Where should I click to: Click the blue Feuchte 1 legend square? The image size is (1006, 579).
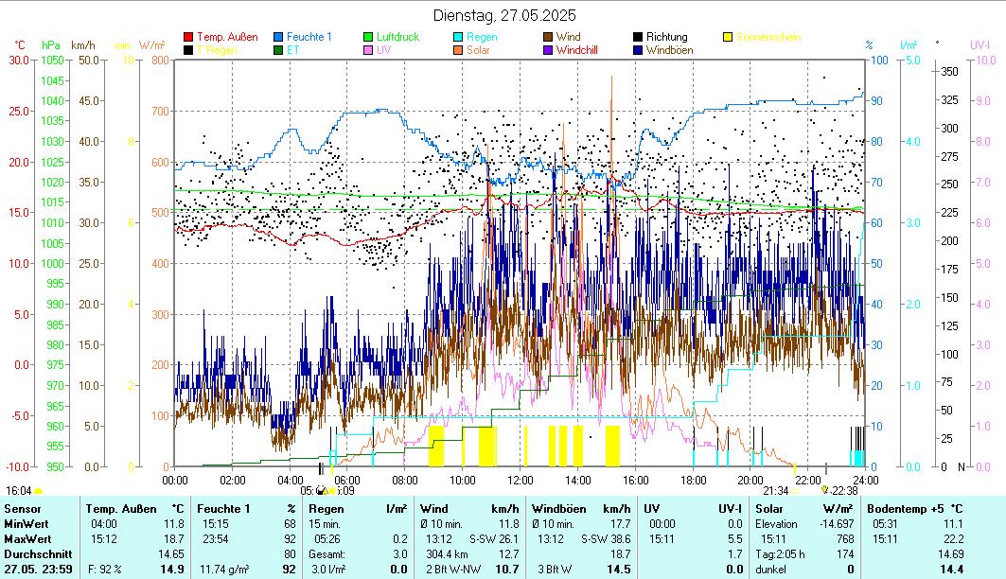pyautogui.click(x=278, y=38)
